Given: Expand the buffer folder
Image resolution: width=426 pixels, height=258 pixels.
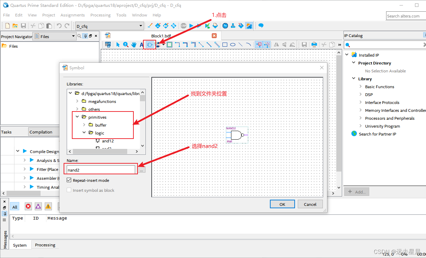Looking at the screenshot, I should pos(84,125).
